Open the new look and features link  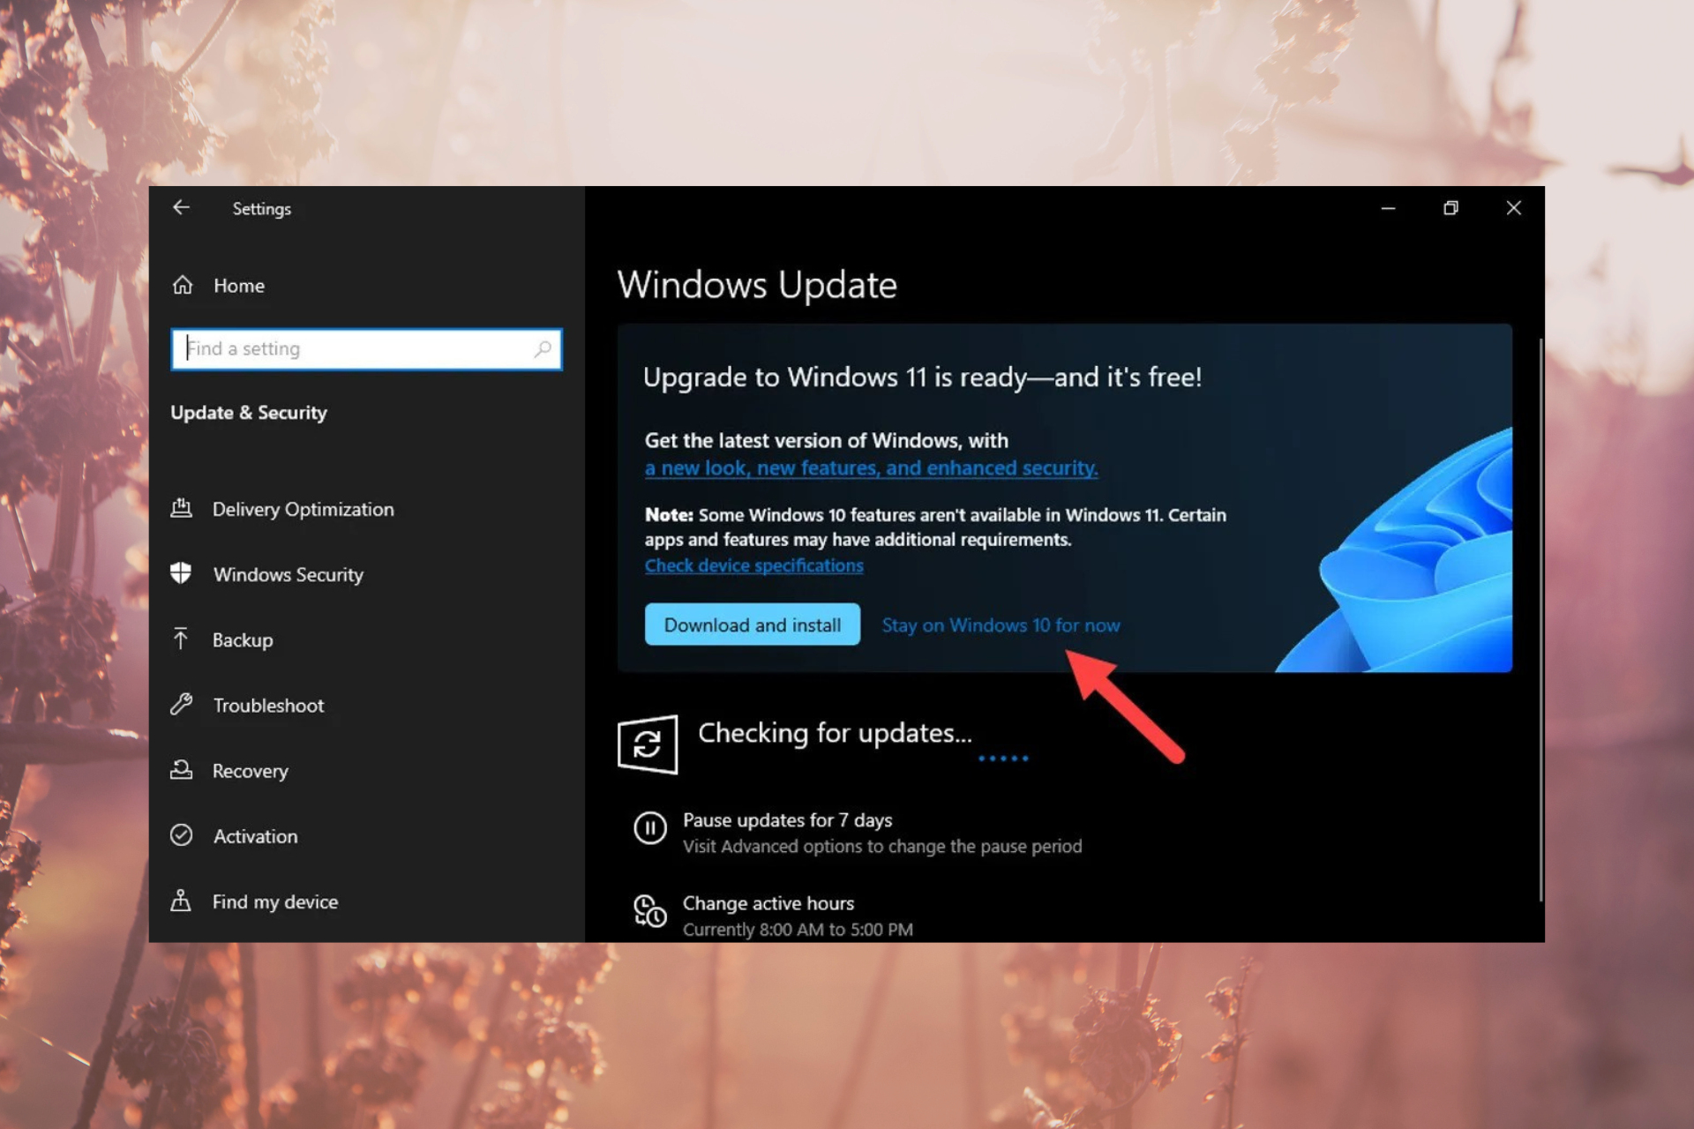[871, 467]
